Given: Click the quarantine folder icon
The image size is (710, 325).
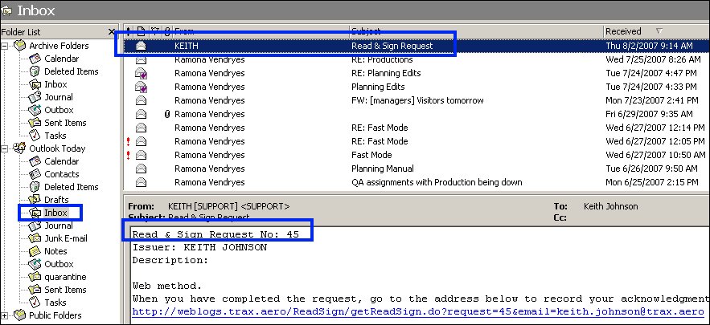Looking at the screenshot, I should tap(35, 277).
